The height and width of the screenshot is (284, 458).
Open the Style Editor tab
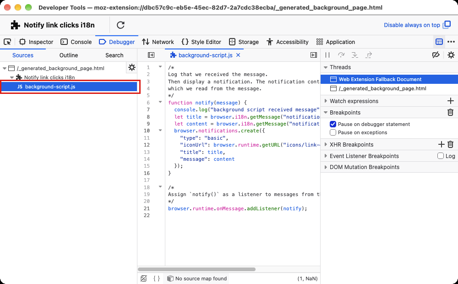click(201, 42)
